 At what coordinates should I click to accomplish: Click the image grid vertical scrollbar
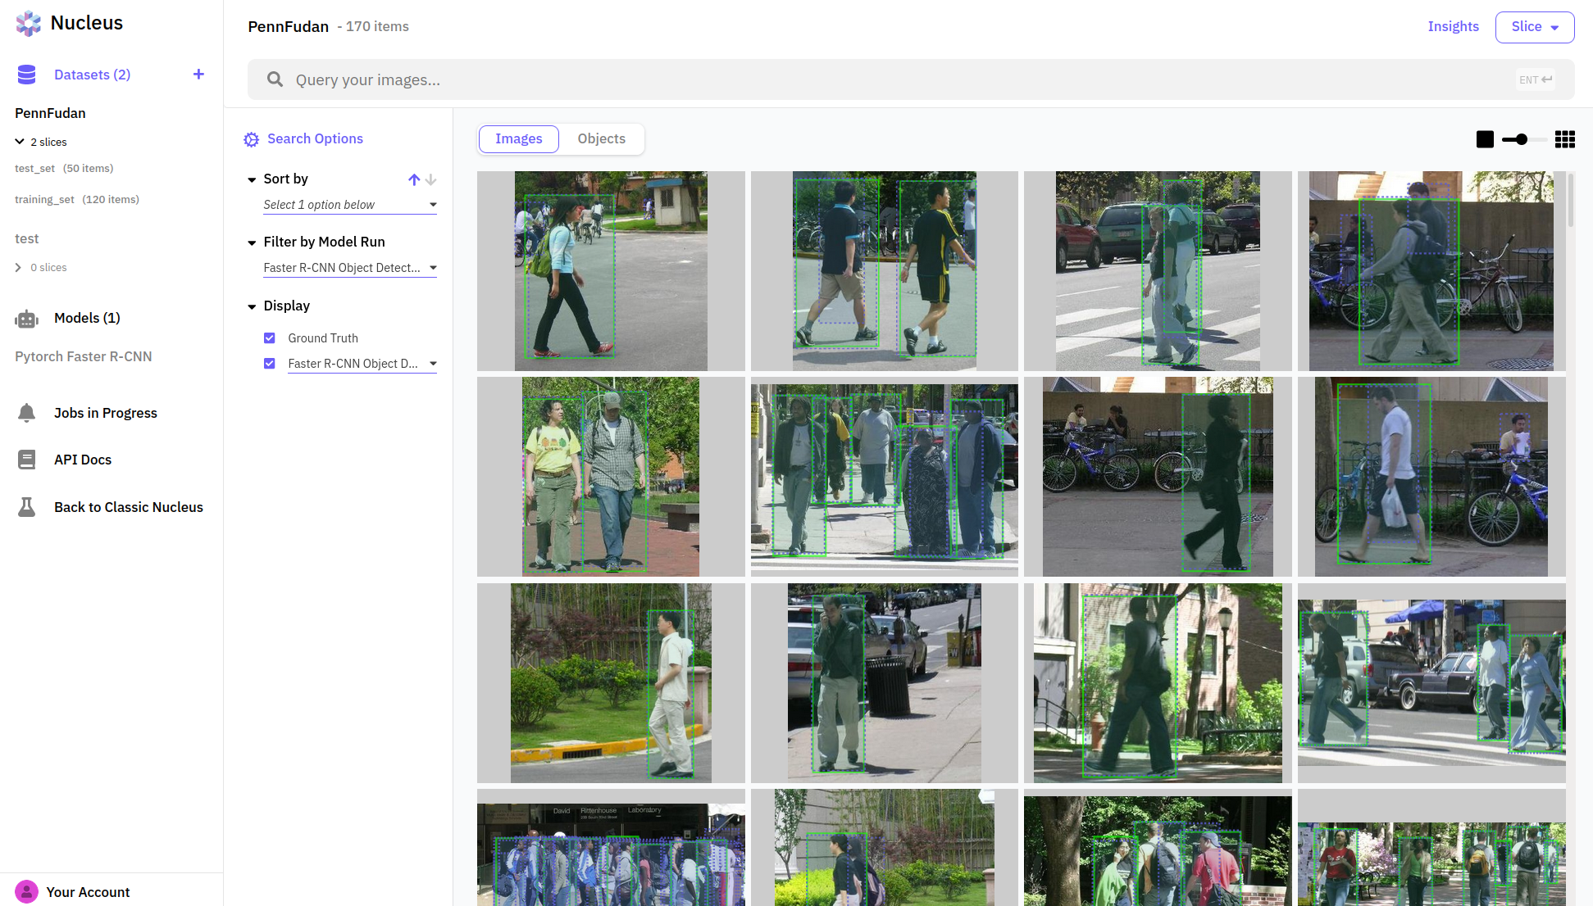pos(1570,199)
